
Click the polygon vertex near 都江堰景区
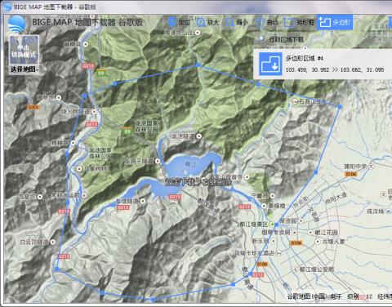click(x=276, y=225)
